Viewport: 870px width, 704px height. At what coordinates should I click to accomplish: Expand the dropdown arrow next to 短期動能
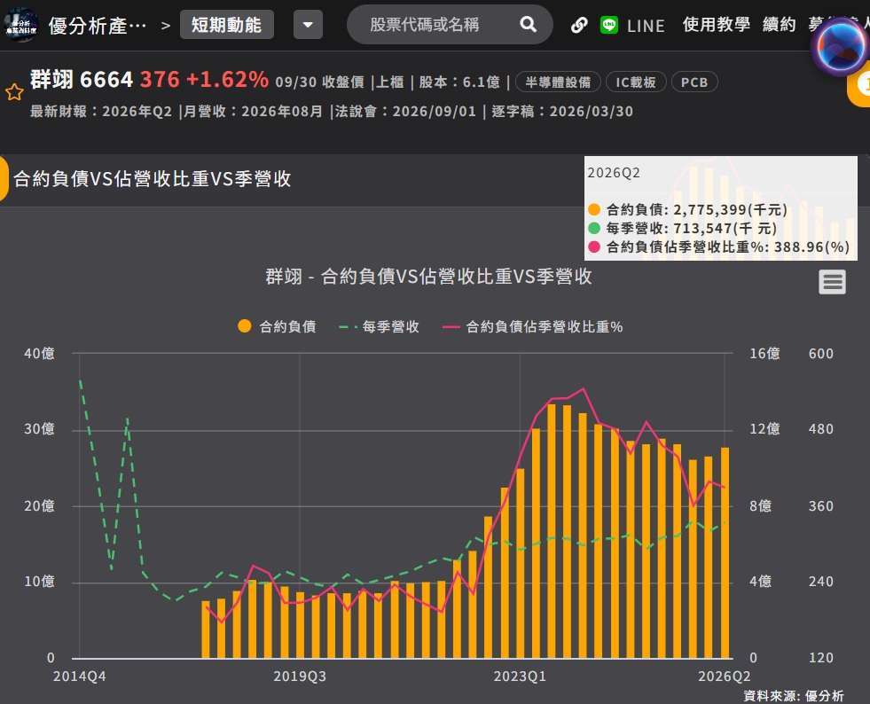click(308, 25)
